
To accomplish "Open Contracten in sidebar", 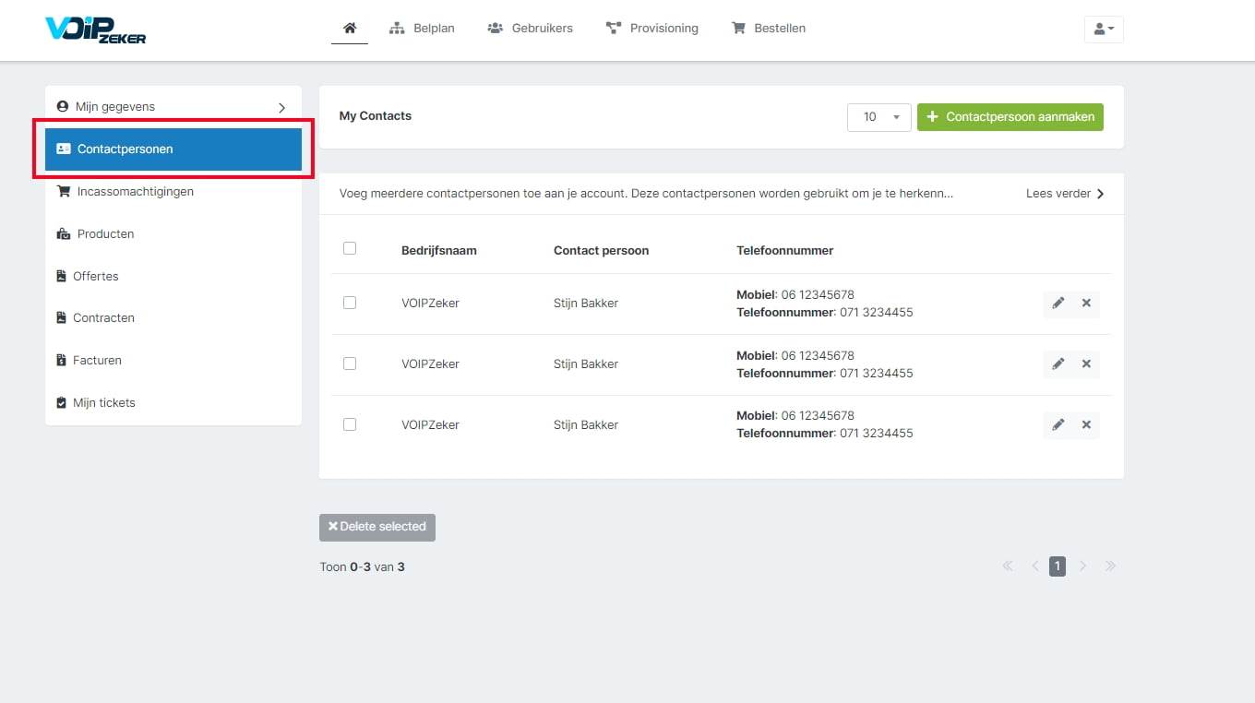I will [173, 318].
